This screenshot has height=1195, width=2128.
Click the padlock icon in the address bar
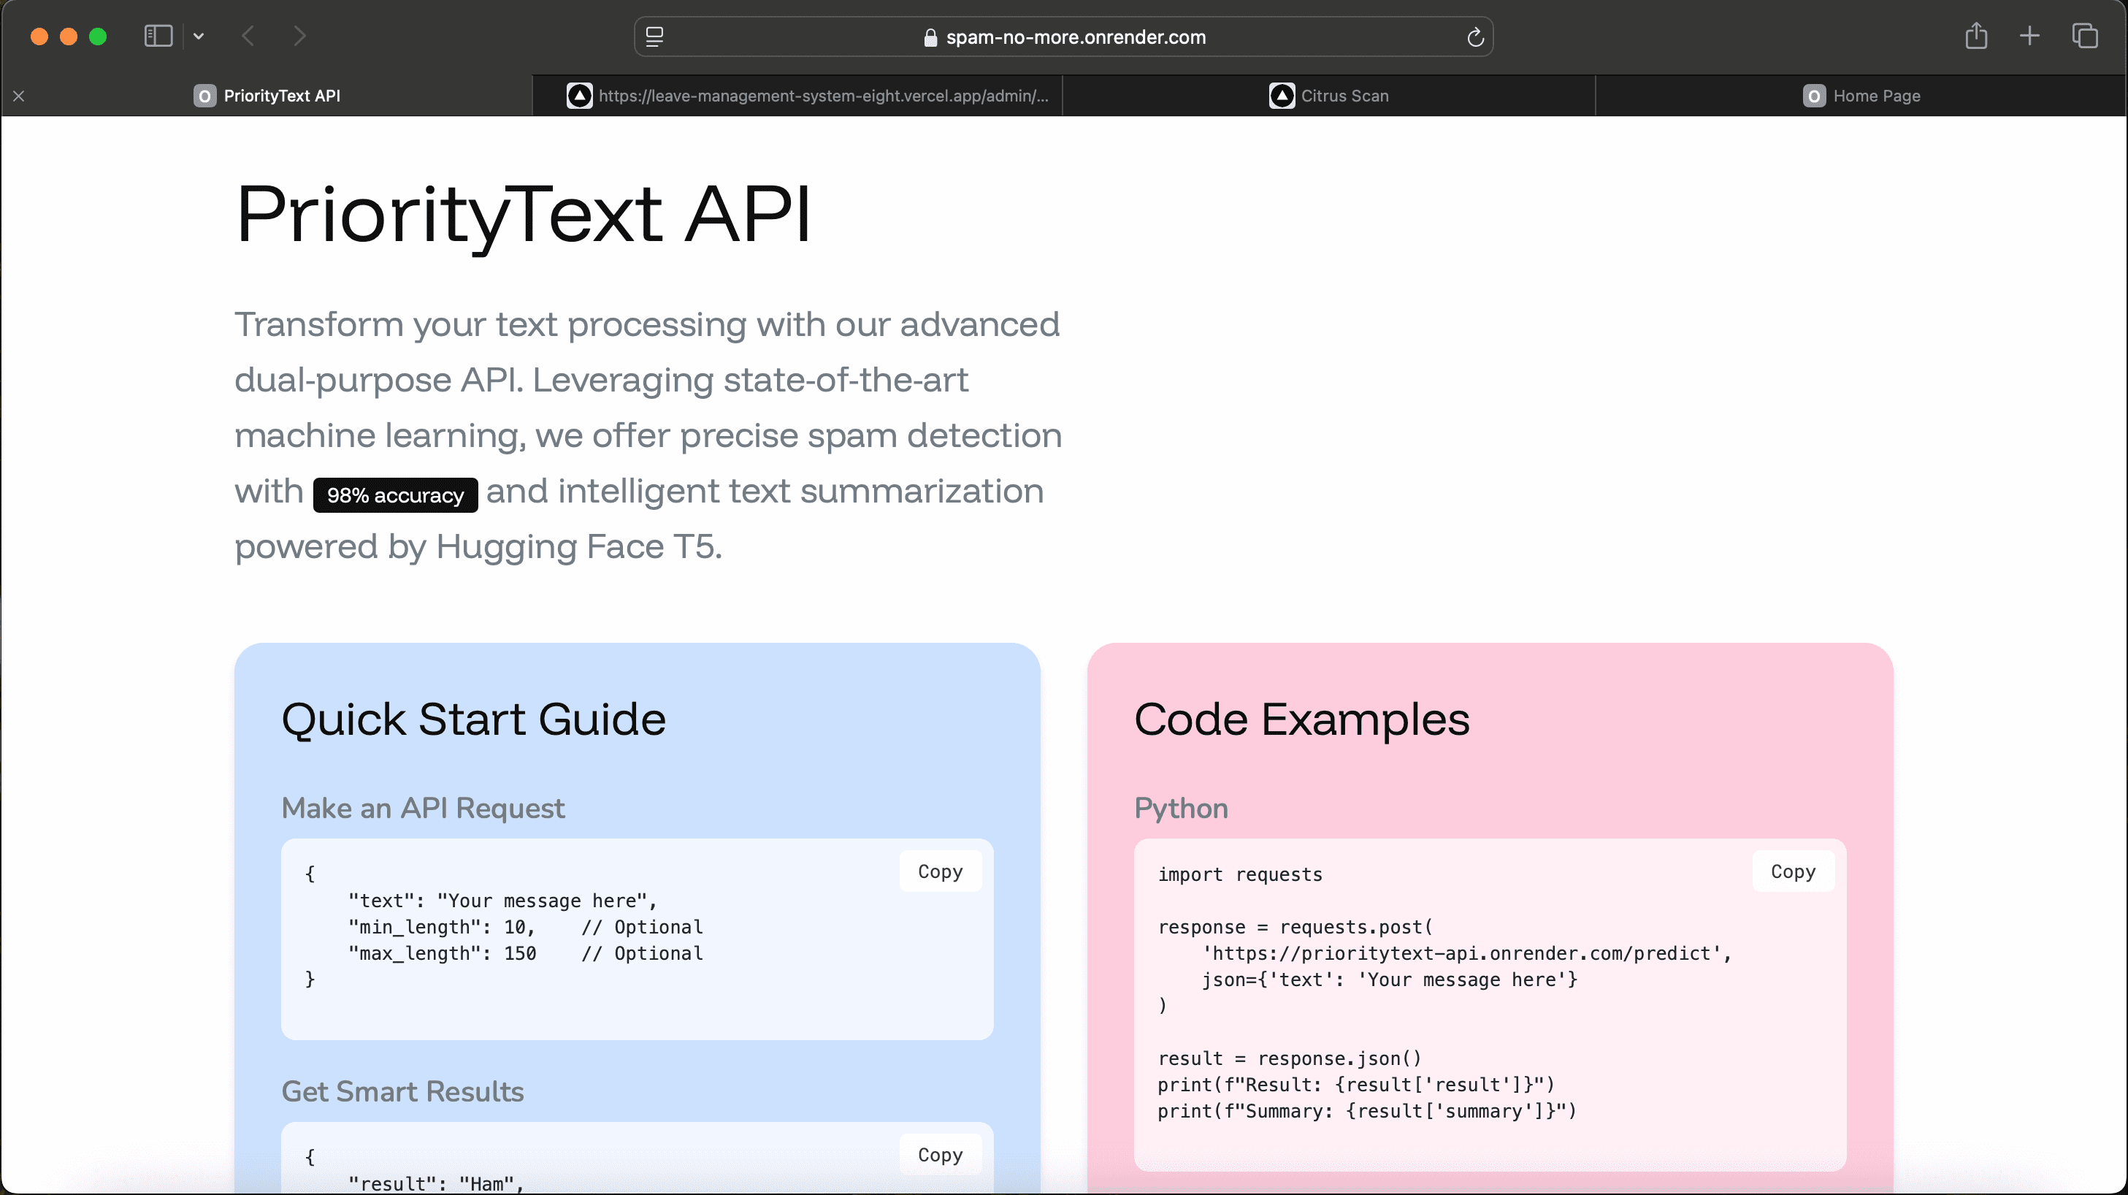click(x=930, y=37)
